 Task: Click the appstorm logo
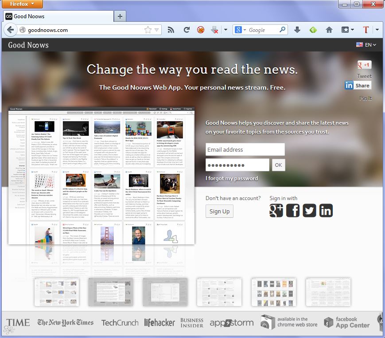232,323
